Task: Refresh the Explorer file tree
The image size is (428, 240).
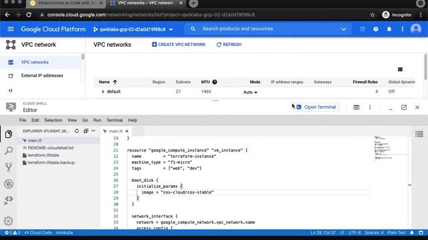Action: pyautogui.click(x=77, y=131)
